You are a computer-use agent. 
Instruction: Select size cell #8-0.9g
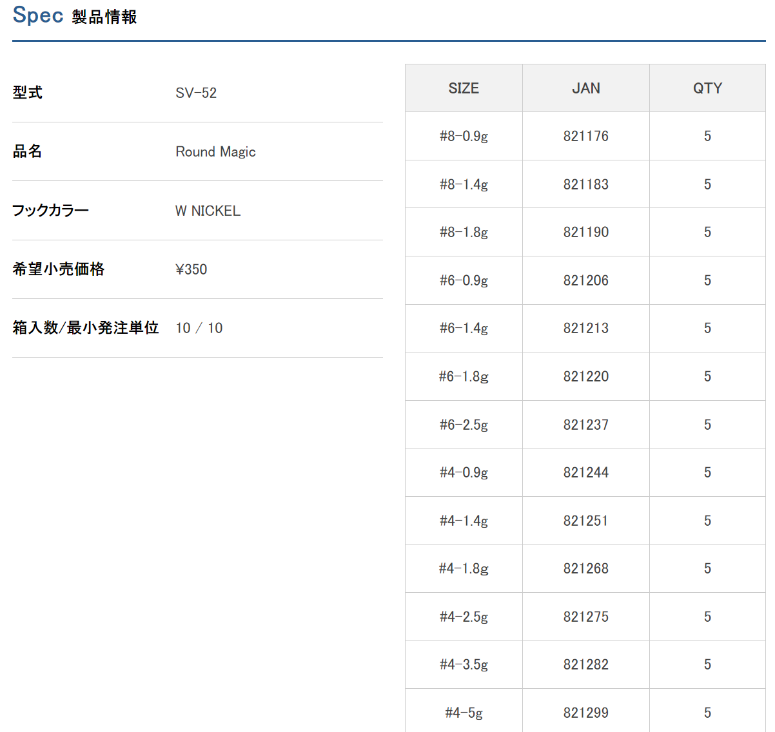[464, 136]
